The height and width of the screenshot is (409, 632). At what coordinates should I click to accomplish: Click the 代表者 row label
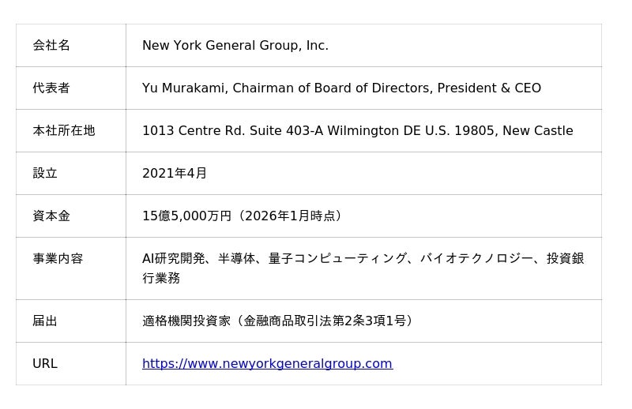[51, 88]
